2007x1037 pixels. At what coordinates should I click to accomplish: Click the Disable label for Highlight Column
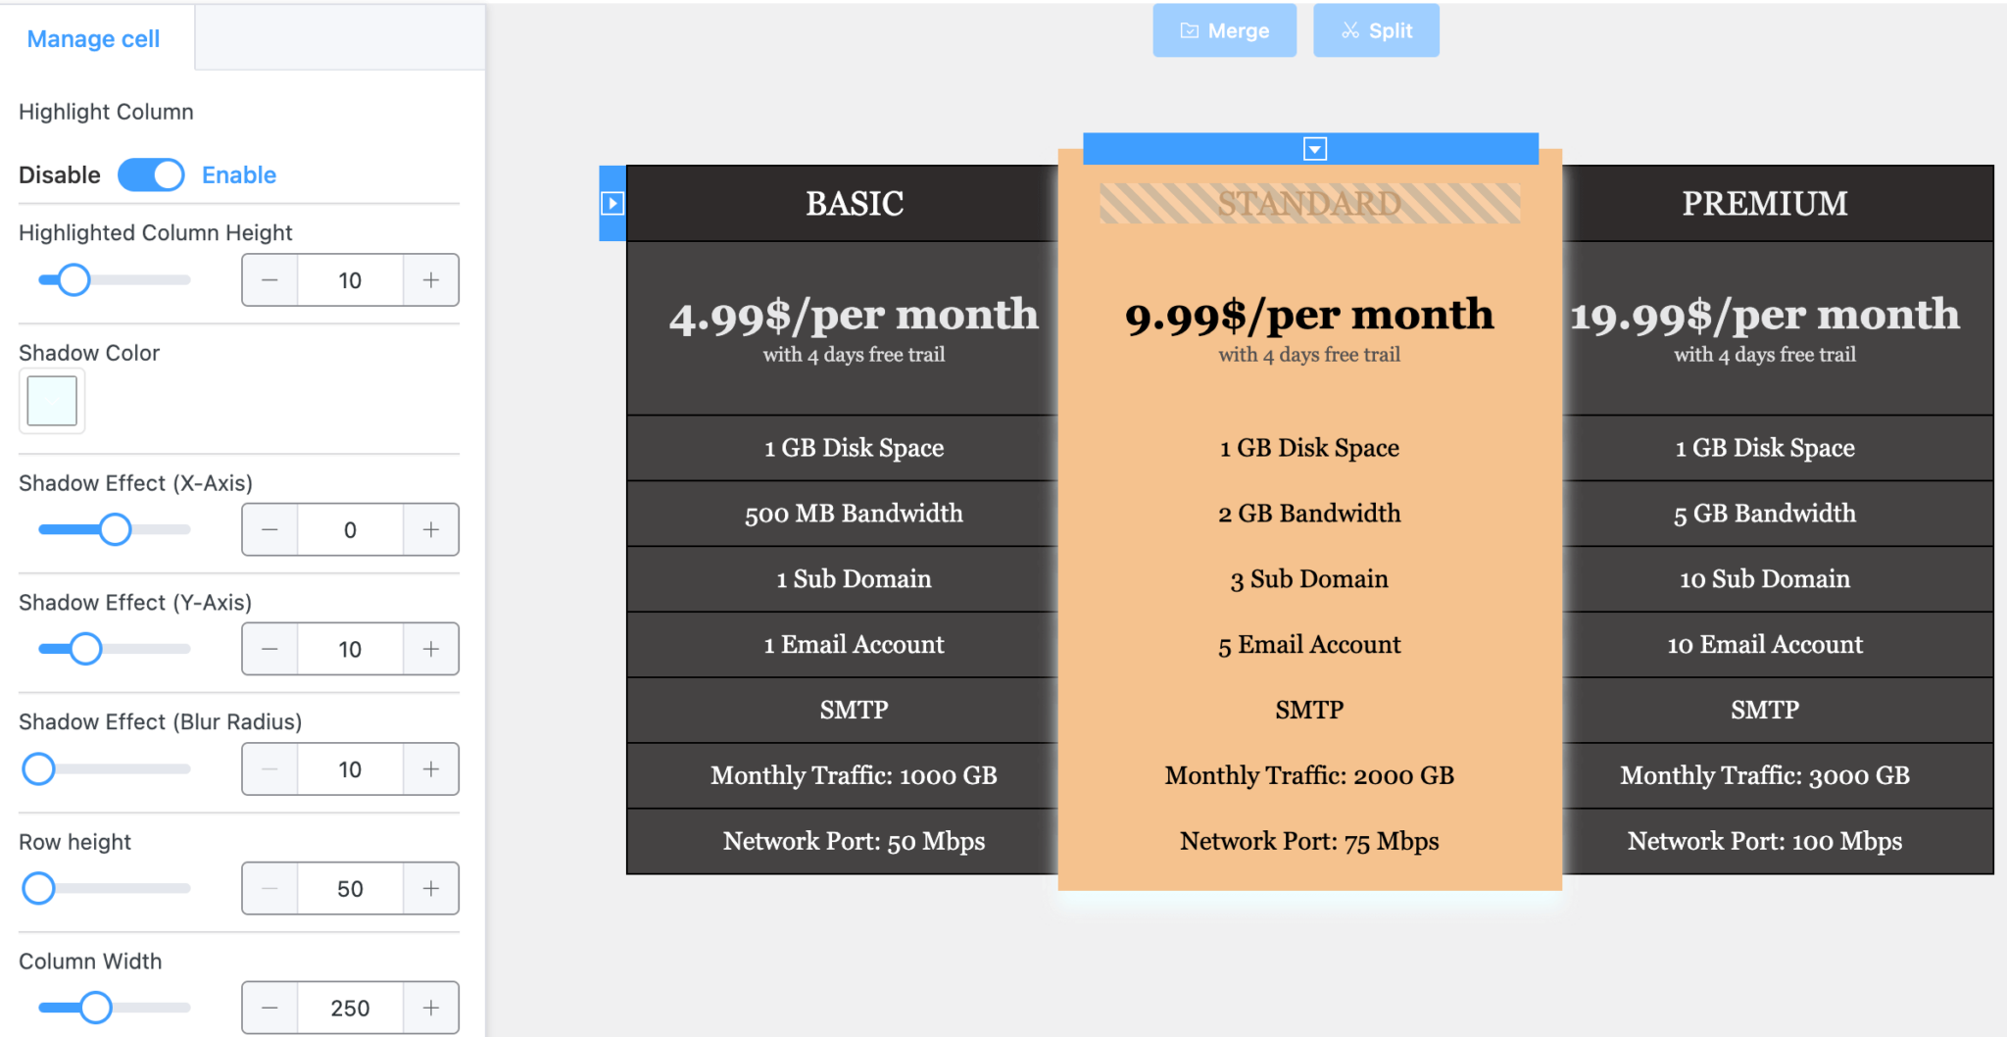(x=60, y=175)
